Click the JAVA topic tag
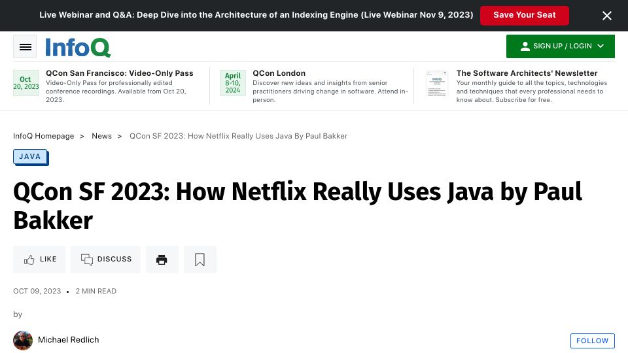628x353 pixels. tap(30, 156)
